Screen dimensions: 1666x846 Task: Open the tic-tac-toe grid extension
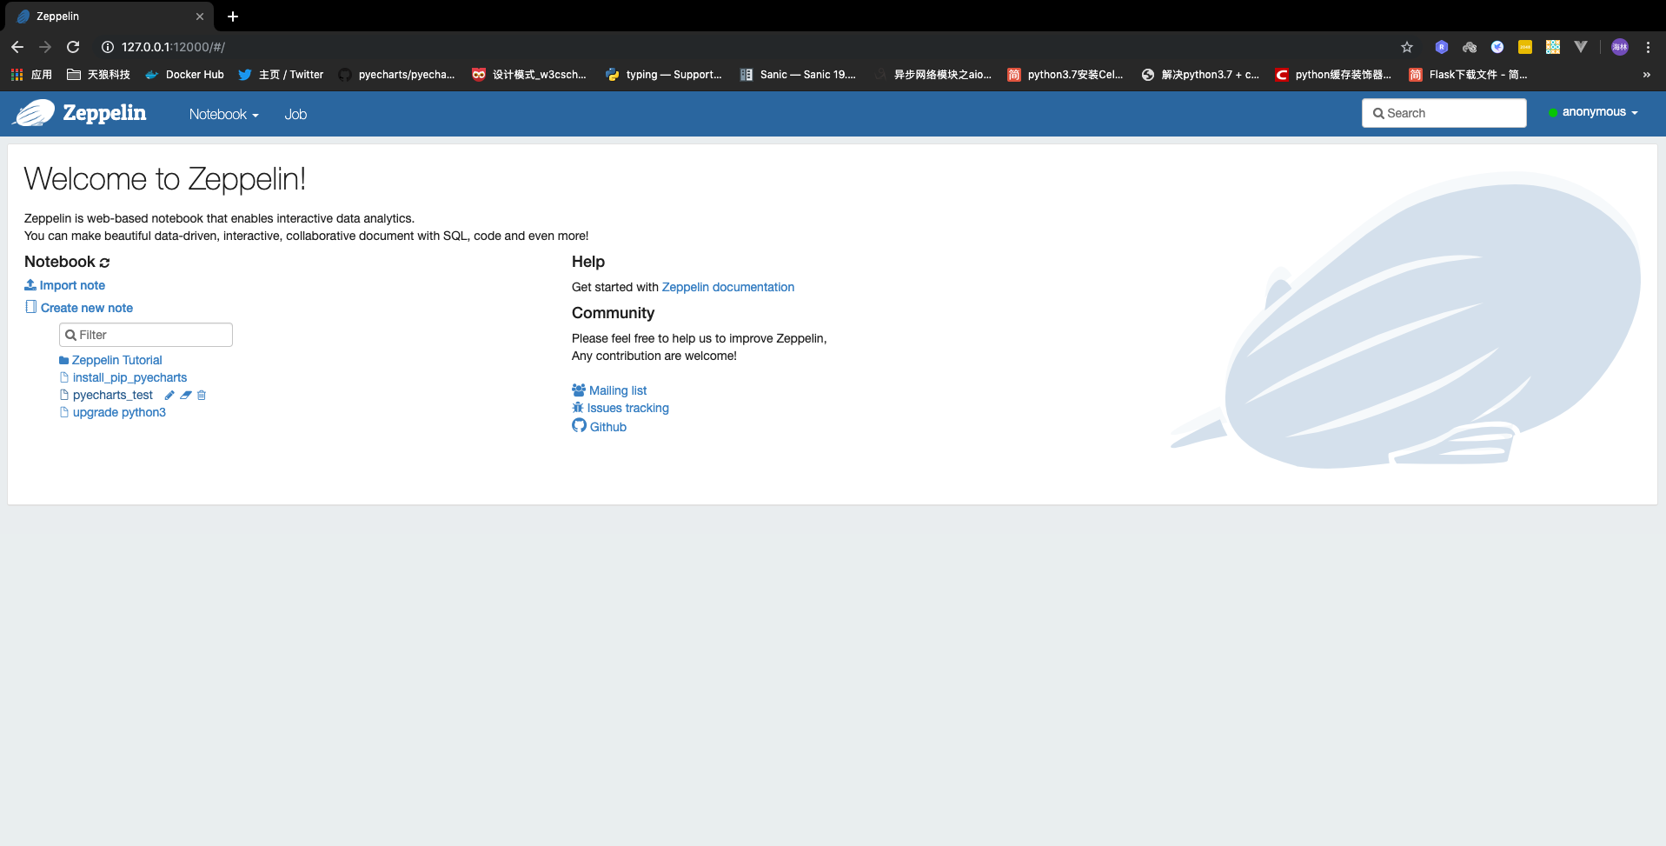tap(1553, 47)
